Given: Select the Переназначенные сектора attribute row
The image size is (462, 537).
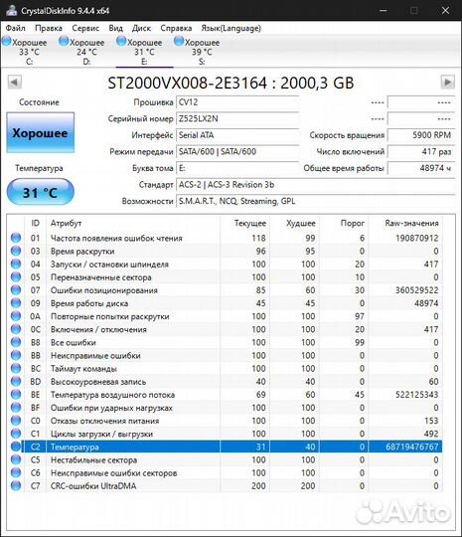Looking at the screenshot, I should pos(226,277).
